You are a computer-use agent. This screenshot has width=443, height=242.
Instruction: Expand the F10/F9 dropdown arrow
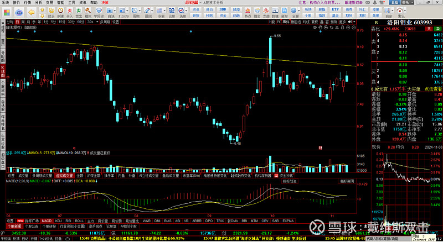[x=127, y=10]
